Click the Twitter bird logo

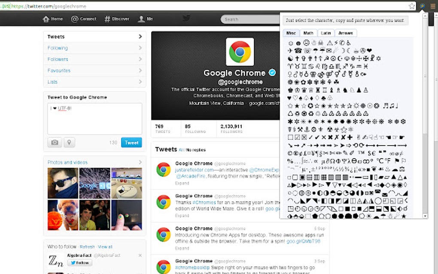point(186,18)
